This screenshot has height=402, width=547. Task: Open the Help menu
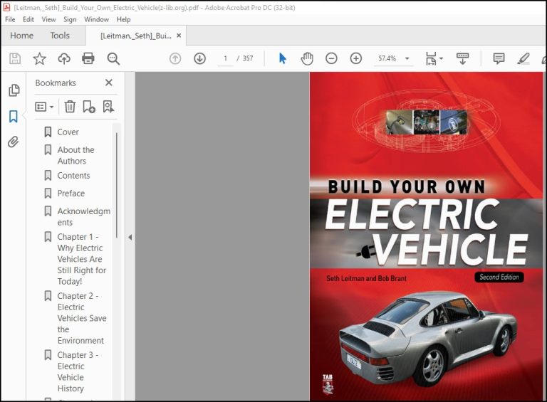[x=123, y=19]
